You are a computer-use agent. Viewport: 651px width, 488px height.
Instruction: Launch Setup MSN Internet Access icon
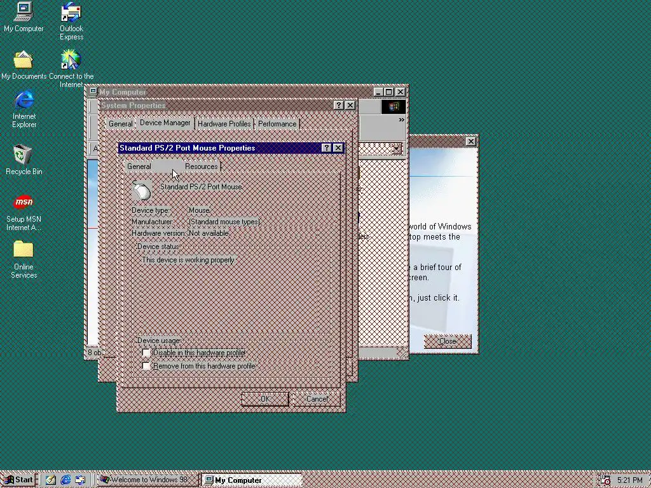pyautogui.click(x=24, y=212)
